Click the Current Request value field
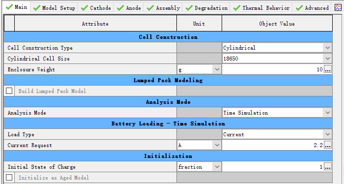 pyautogui.click(x=273, y=145)
